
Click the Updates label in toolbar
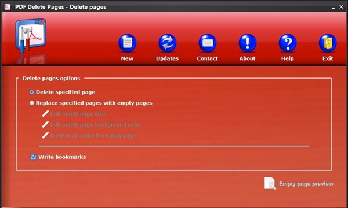click(168, 58)
